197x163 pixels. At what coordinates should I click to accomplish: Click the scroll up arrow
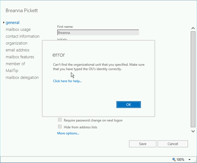click(x=193, y=28)
